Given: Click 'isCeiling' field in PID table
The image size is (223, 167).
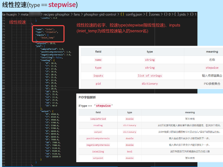Looking at the screenshot, I should pos(98,152).
